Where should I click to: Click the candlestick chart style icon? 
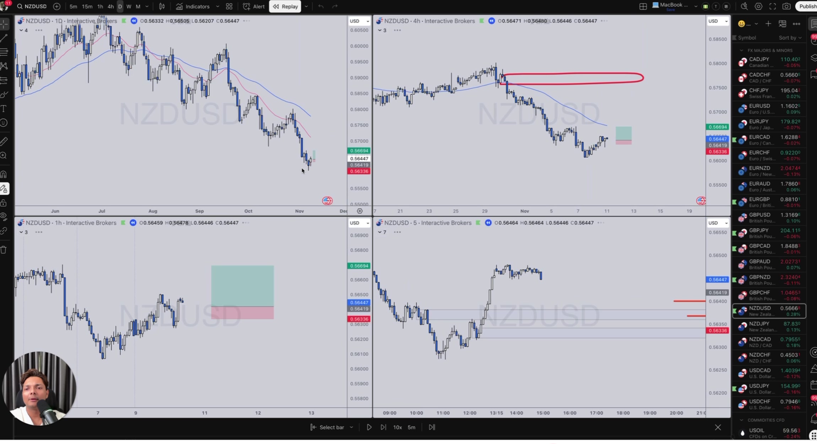tap(162, 6)
